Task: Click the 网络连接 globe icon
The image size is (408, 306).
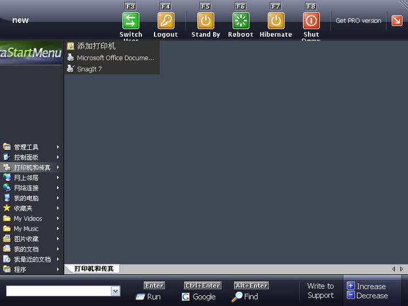Action: (x=7, y=188)
